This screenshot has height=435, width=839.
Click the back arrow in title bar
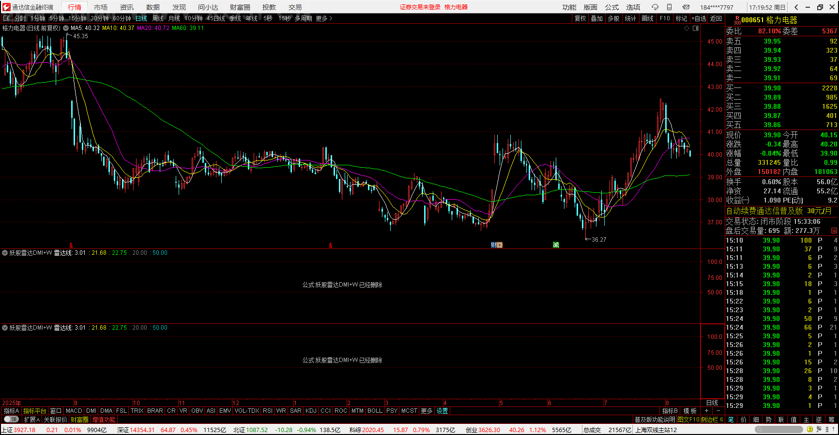796,7
